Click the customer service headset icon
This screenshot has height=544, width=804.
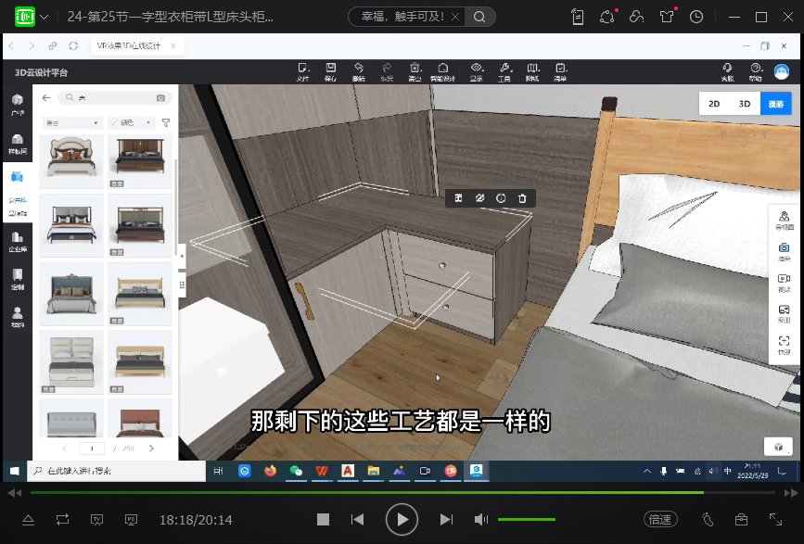(728, 70)
